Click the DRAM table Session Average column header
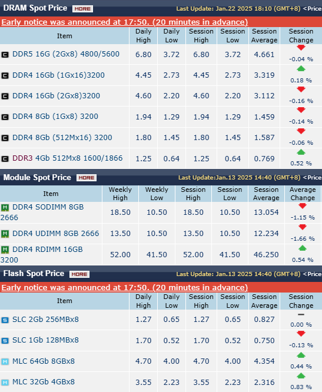 (264, 36)
